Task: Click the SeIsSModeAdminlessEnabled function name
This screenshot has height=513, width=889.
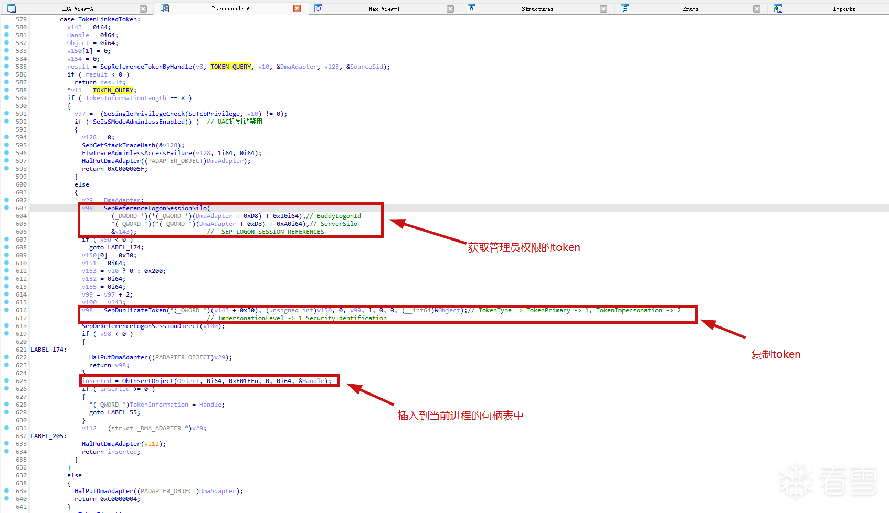Action: point(140,121)
